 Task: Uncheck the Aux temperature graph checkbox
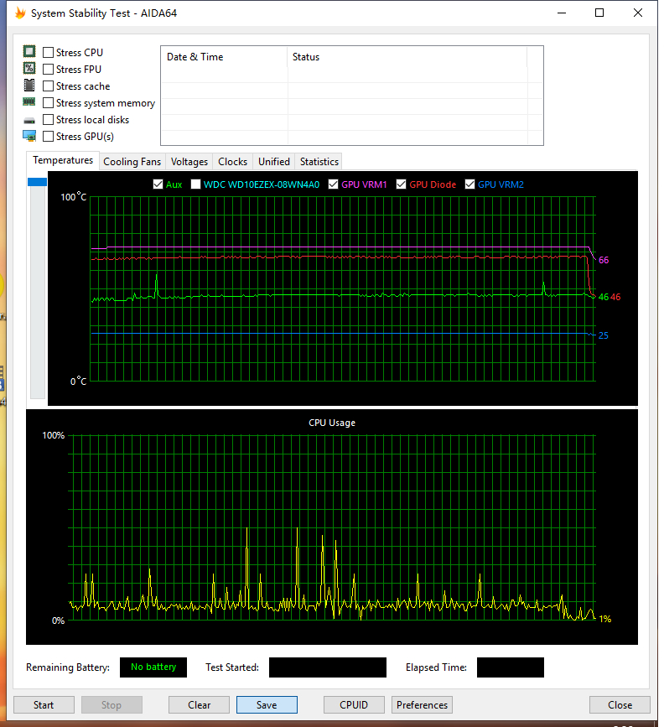click(x=158, y=184)
